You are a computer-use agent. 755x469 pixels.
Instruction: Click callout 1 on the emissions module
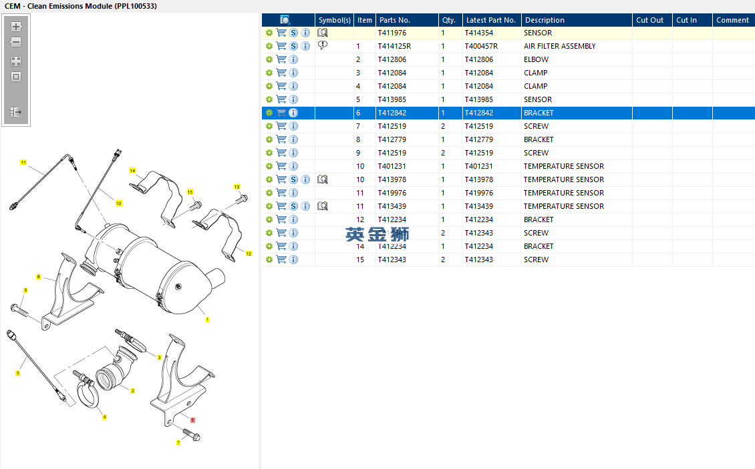click(x=208, y=320)
